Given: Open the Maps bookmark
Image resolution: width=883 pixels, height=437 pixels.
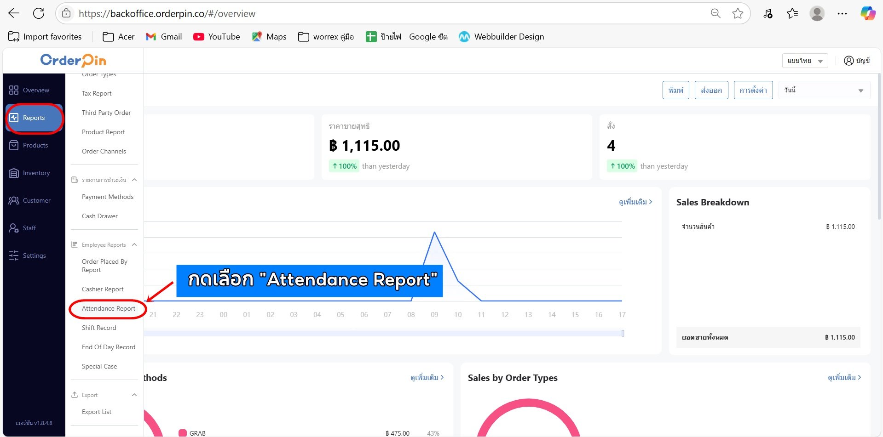Looking at the screenshot, I should [269, 37].
